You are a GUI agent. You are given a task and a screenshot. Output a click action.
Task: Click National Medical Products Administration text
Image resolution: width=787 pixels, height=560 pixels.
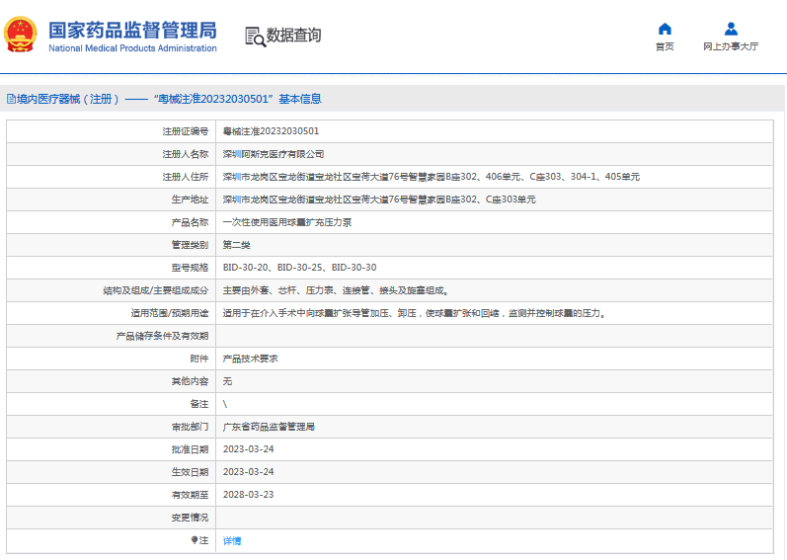[132, 48]
